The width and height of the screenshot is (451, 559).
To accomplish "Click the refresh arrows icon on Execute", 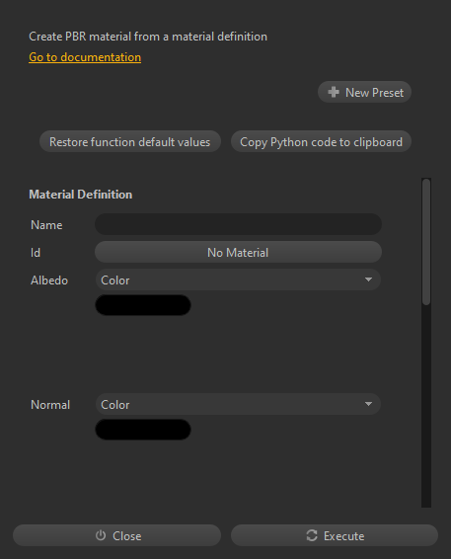I will tap(312, 535).
